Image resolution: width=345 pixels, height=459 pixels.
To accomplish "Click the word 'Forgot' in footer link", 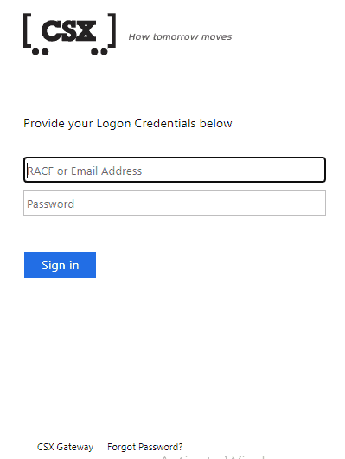I will [122, 447].
